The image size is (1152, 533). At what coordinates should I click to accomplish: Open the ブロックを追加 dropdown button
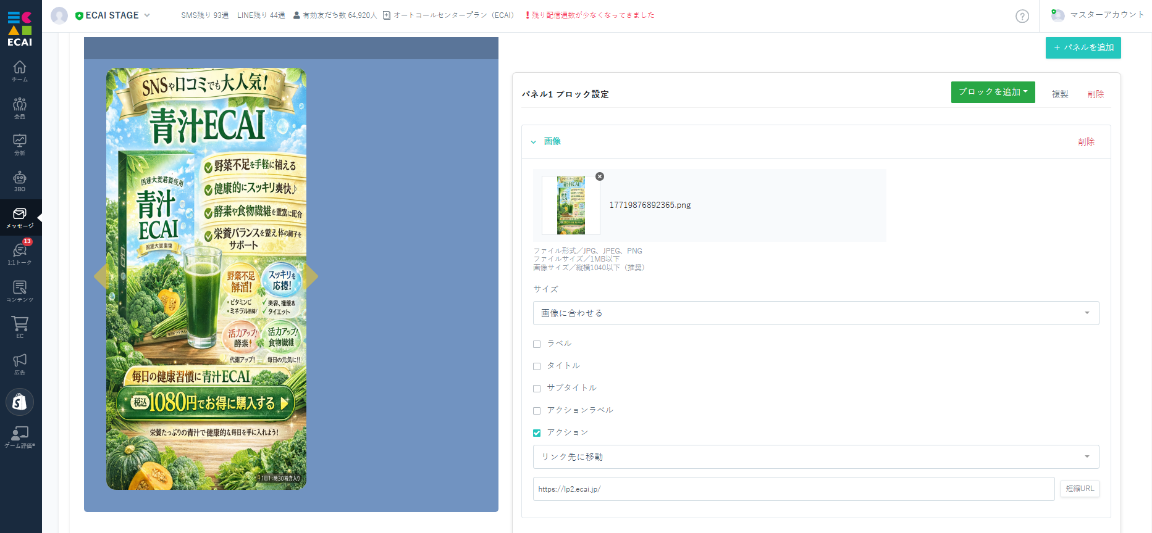[993, 92]
